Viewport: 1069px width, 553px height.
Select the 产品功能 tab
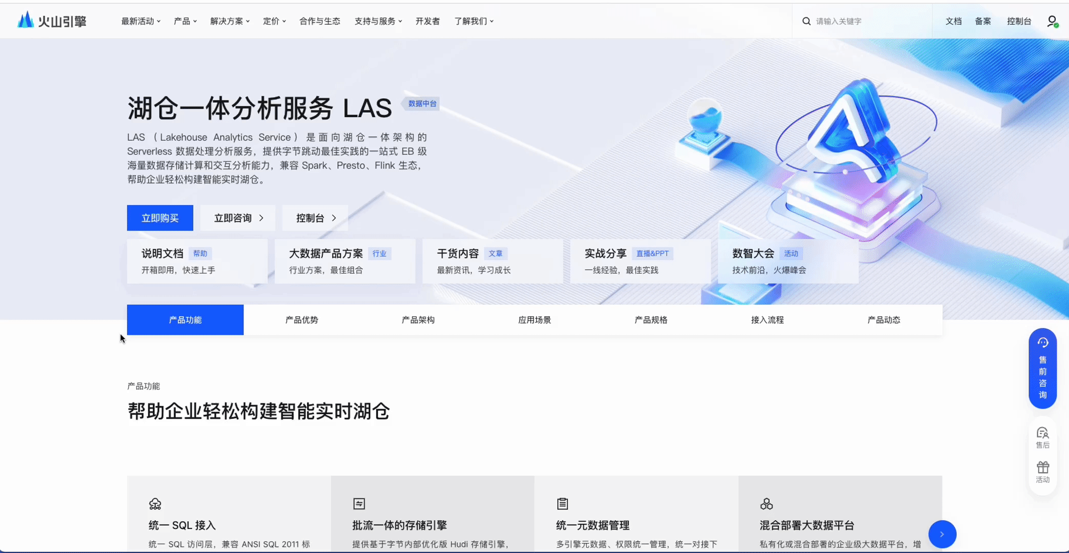pyautogui.click(x=185, y=320)
